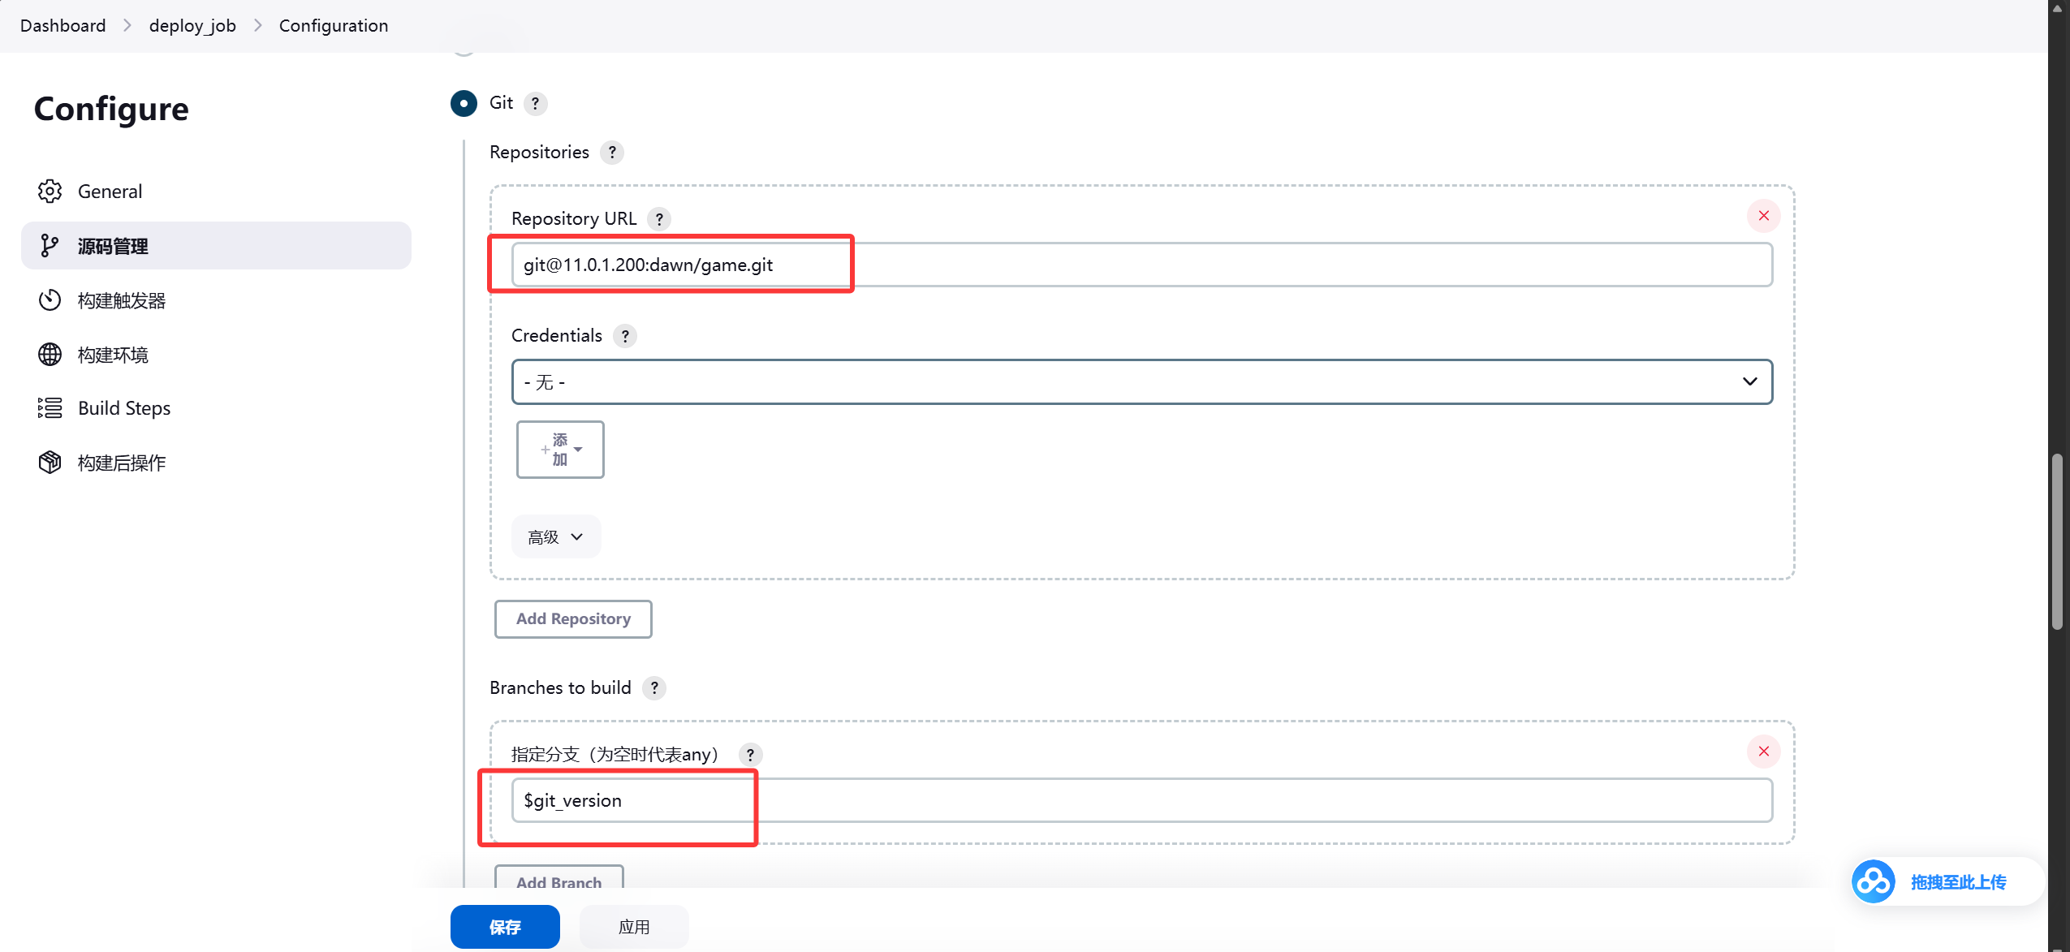This screenshot has height=952, width=2070.
Task: Delete the $git_version branch entry
Action: pos(1764,752)
